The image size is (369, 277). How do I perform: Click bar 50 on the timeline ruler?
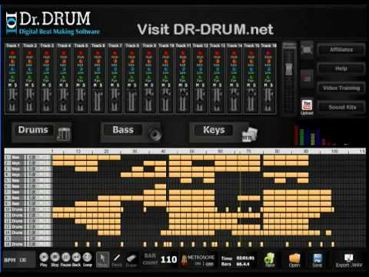coord(192,151)
